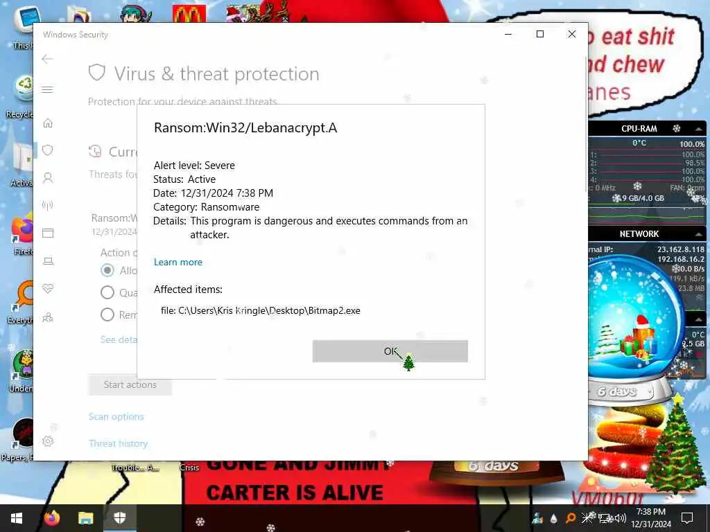Open the network tray icon

(x=604, y=518)
